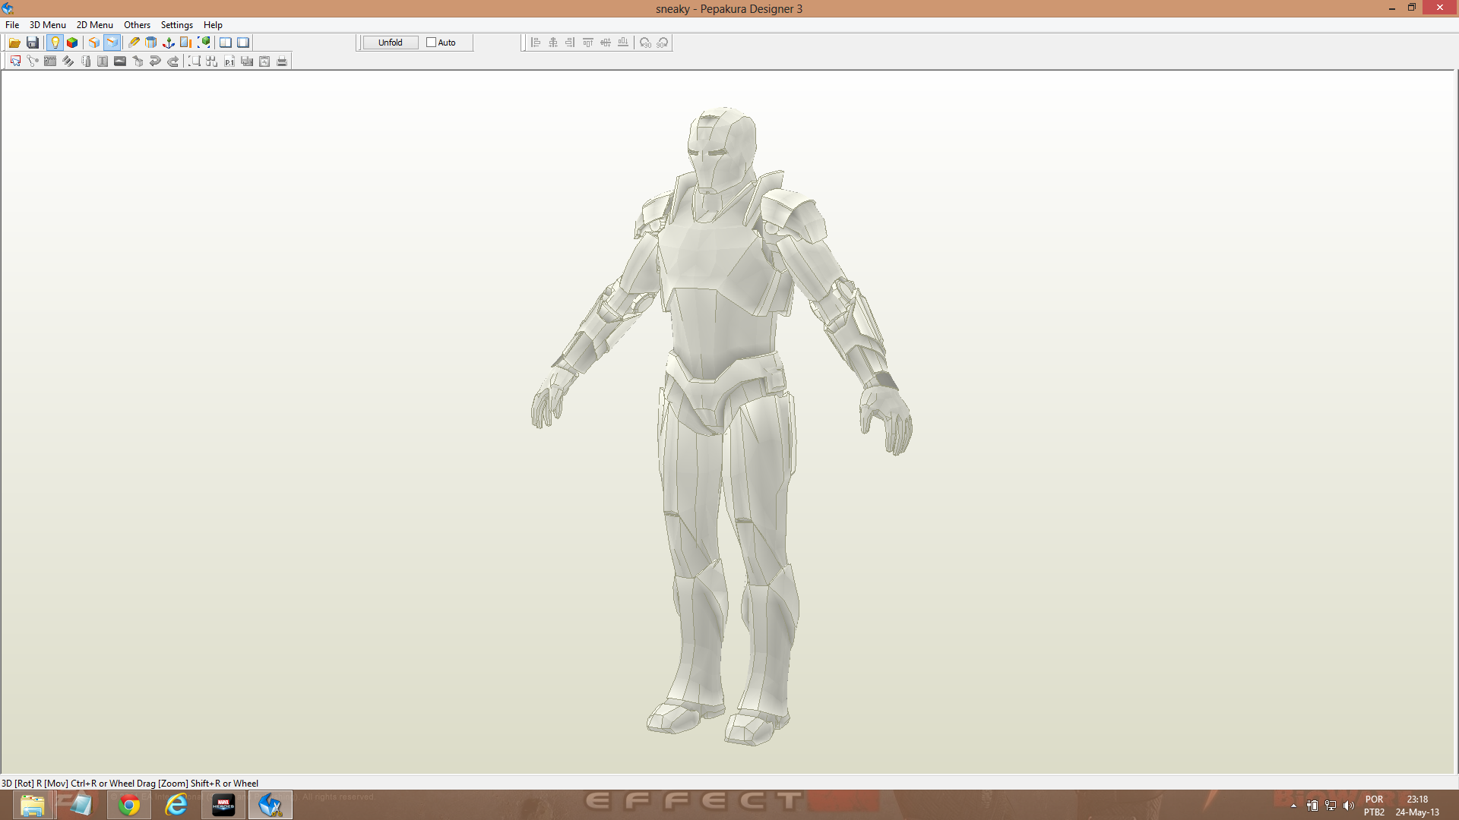The width and height of the screenshot is (1459, 820).
Task: Open the network icon in the system tray
Action: click(1331, 806)
